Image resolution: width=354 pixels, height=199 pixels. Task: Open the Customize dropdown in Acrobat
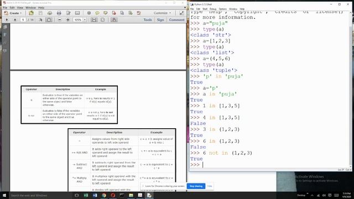[x=162, y=13]
